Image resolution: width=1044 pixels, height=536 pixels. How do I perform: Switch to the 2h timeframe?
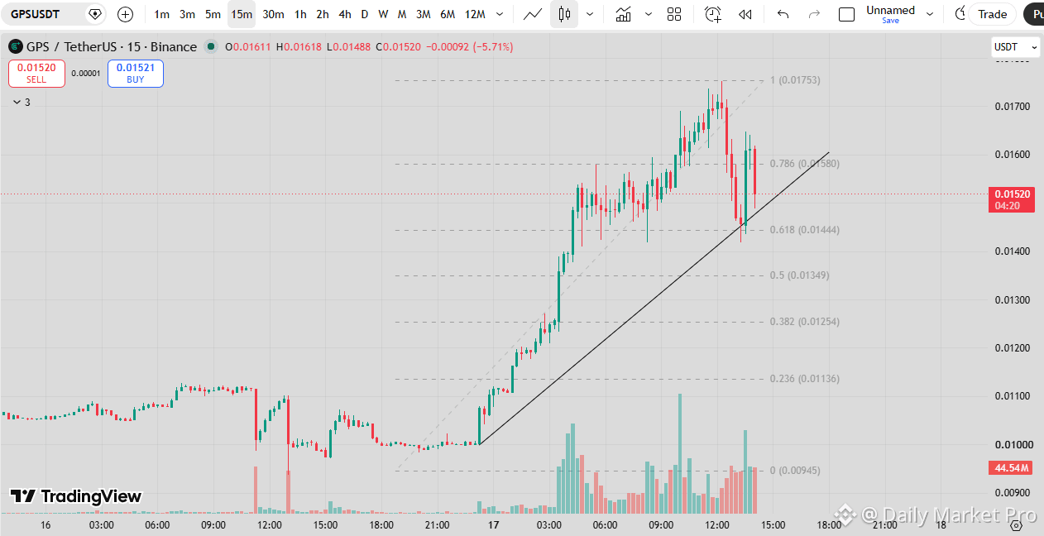coord(323,14)
